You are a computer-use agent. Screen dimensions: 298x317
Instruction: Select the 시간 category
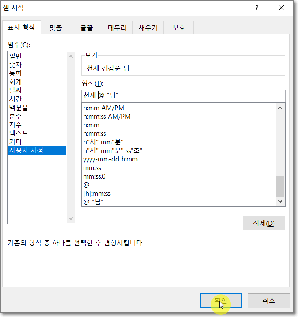click(x=37, y=99)
